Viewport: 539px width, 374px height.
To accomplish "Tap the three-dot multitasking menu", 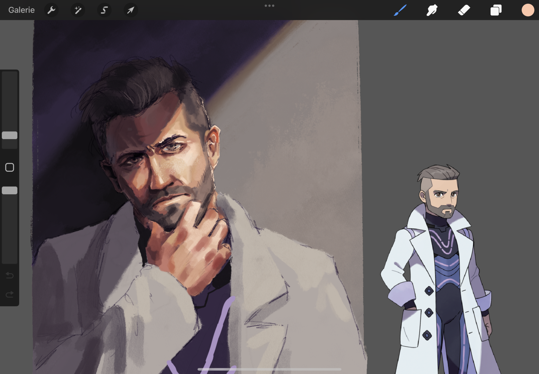I will click(269, 6).
